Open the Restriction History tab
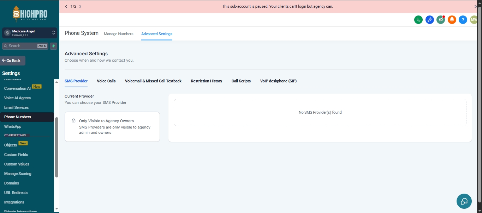This screenshot has height=213, width=482. [207, 81]
